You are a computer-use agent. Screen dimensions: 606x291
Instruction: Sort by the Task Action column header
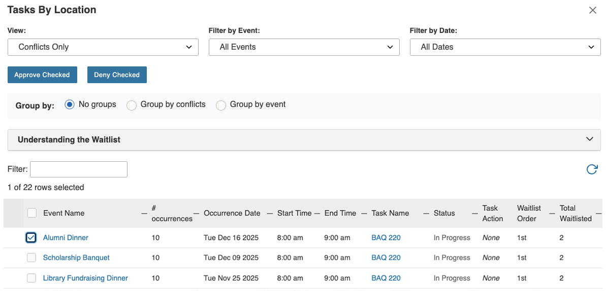(493, 213)
